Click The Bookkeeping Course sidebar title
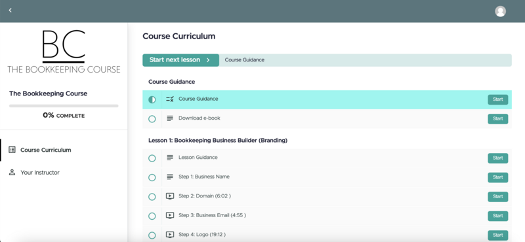Image resolution: width=525 pixels, height=242 pixels. pyautogui.click(x=48, y=94)
